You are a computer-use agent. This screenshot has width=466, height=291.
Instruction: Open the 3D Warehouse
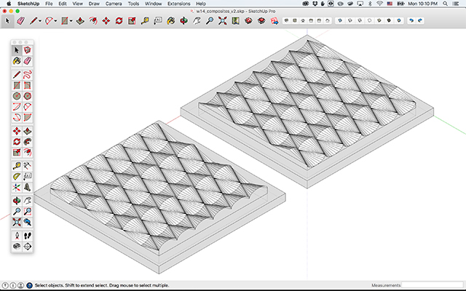248,21
